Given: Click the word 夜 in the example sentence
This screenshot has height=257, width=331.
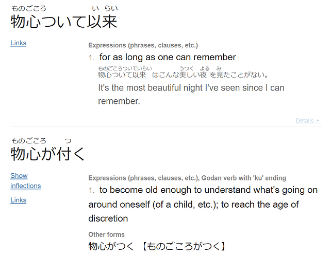Looking at the screenshot, I should tap(203, 75).
